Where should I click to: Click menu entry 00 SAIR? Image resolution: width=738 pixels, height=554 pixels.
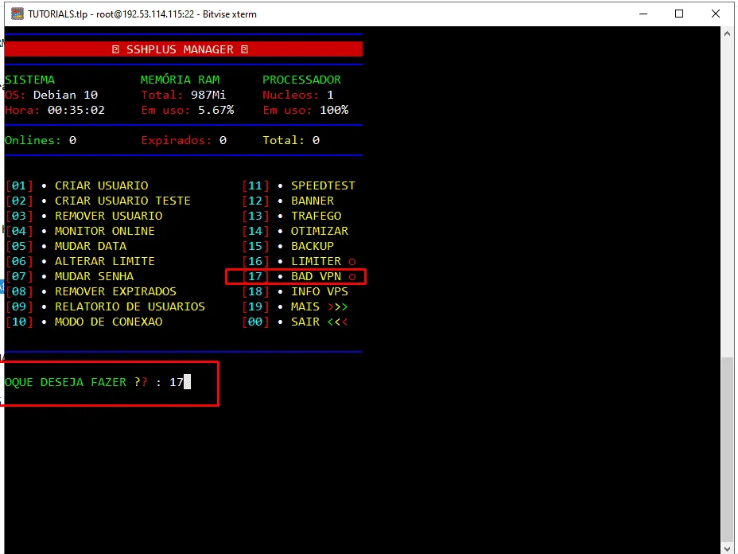click(x=295, y=322)
